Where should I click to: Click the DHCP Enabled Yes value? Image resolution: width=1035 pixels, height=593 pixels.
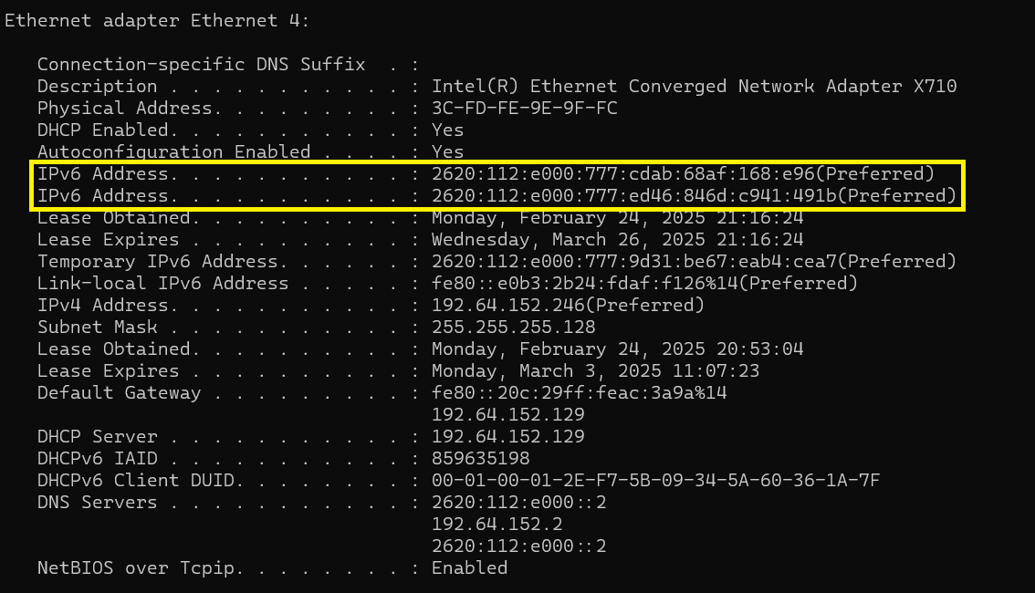pyautogui.click(x=447, y=130)
